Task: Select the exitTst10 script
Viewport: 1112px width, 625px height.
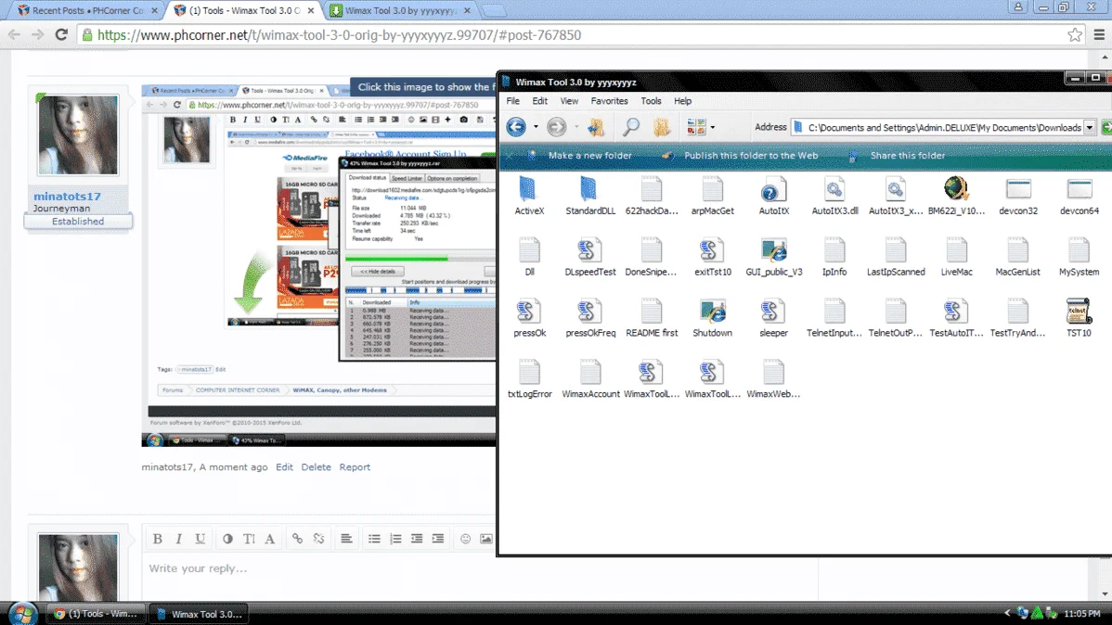Action: [712, 257]
